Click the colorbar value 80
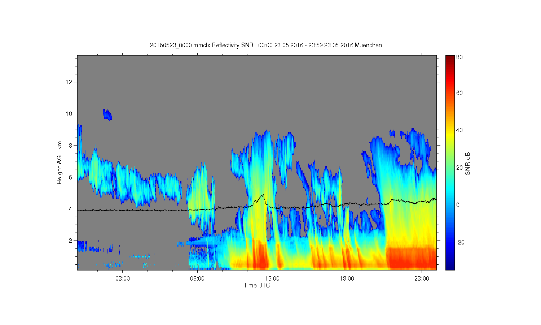Viewport: 541px width, 325px height. click(x=459, y=57)
